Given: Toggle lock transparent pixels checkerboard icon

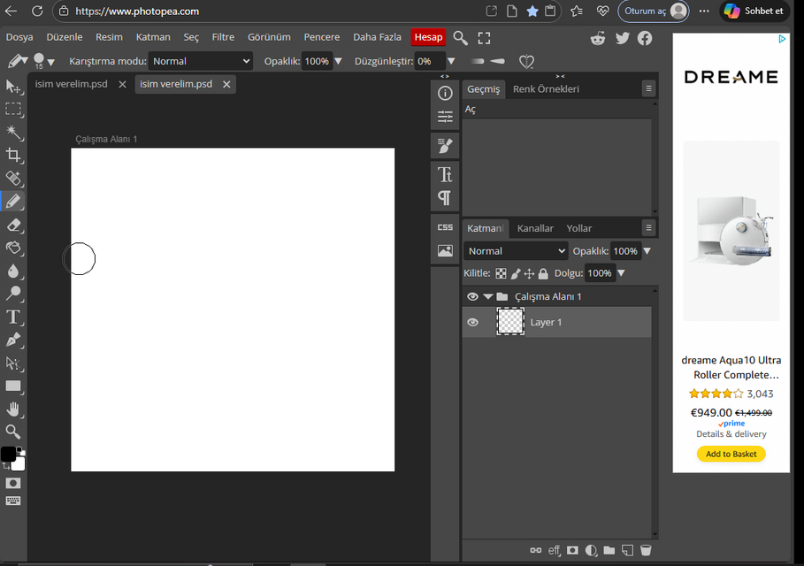Looking at the screenshot, I should pos(501,274).
